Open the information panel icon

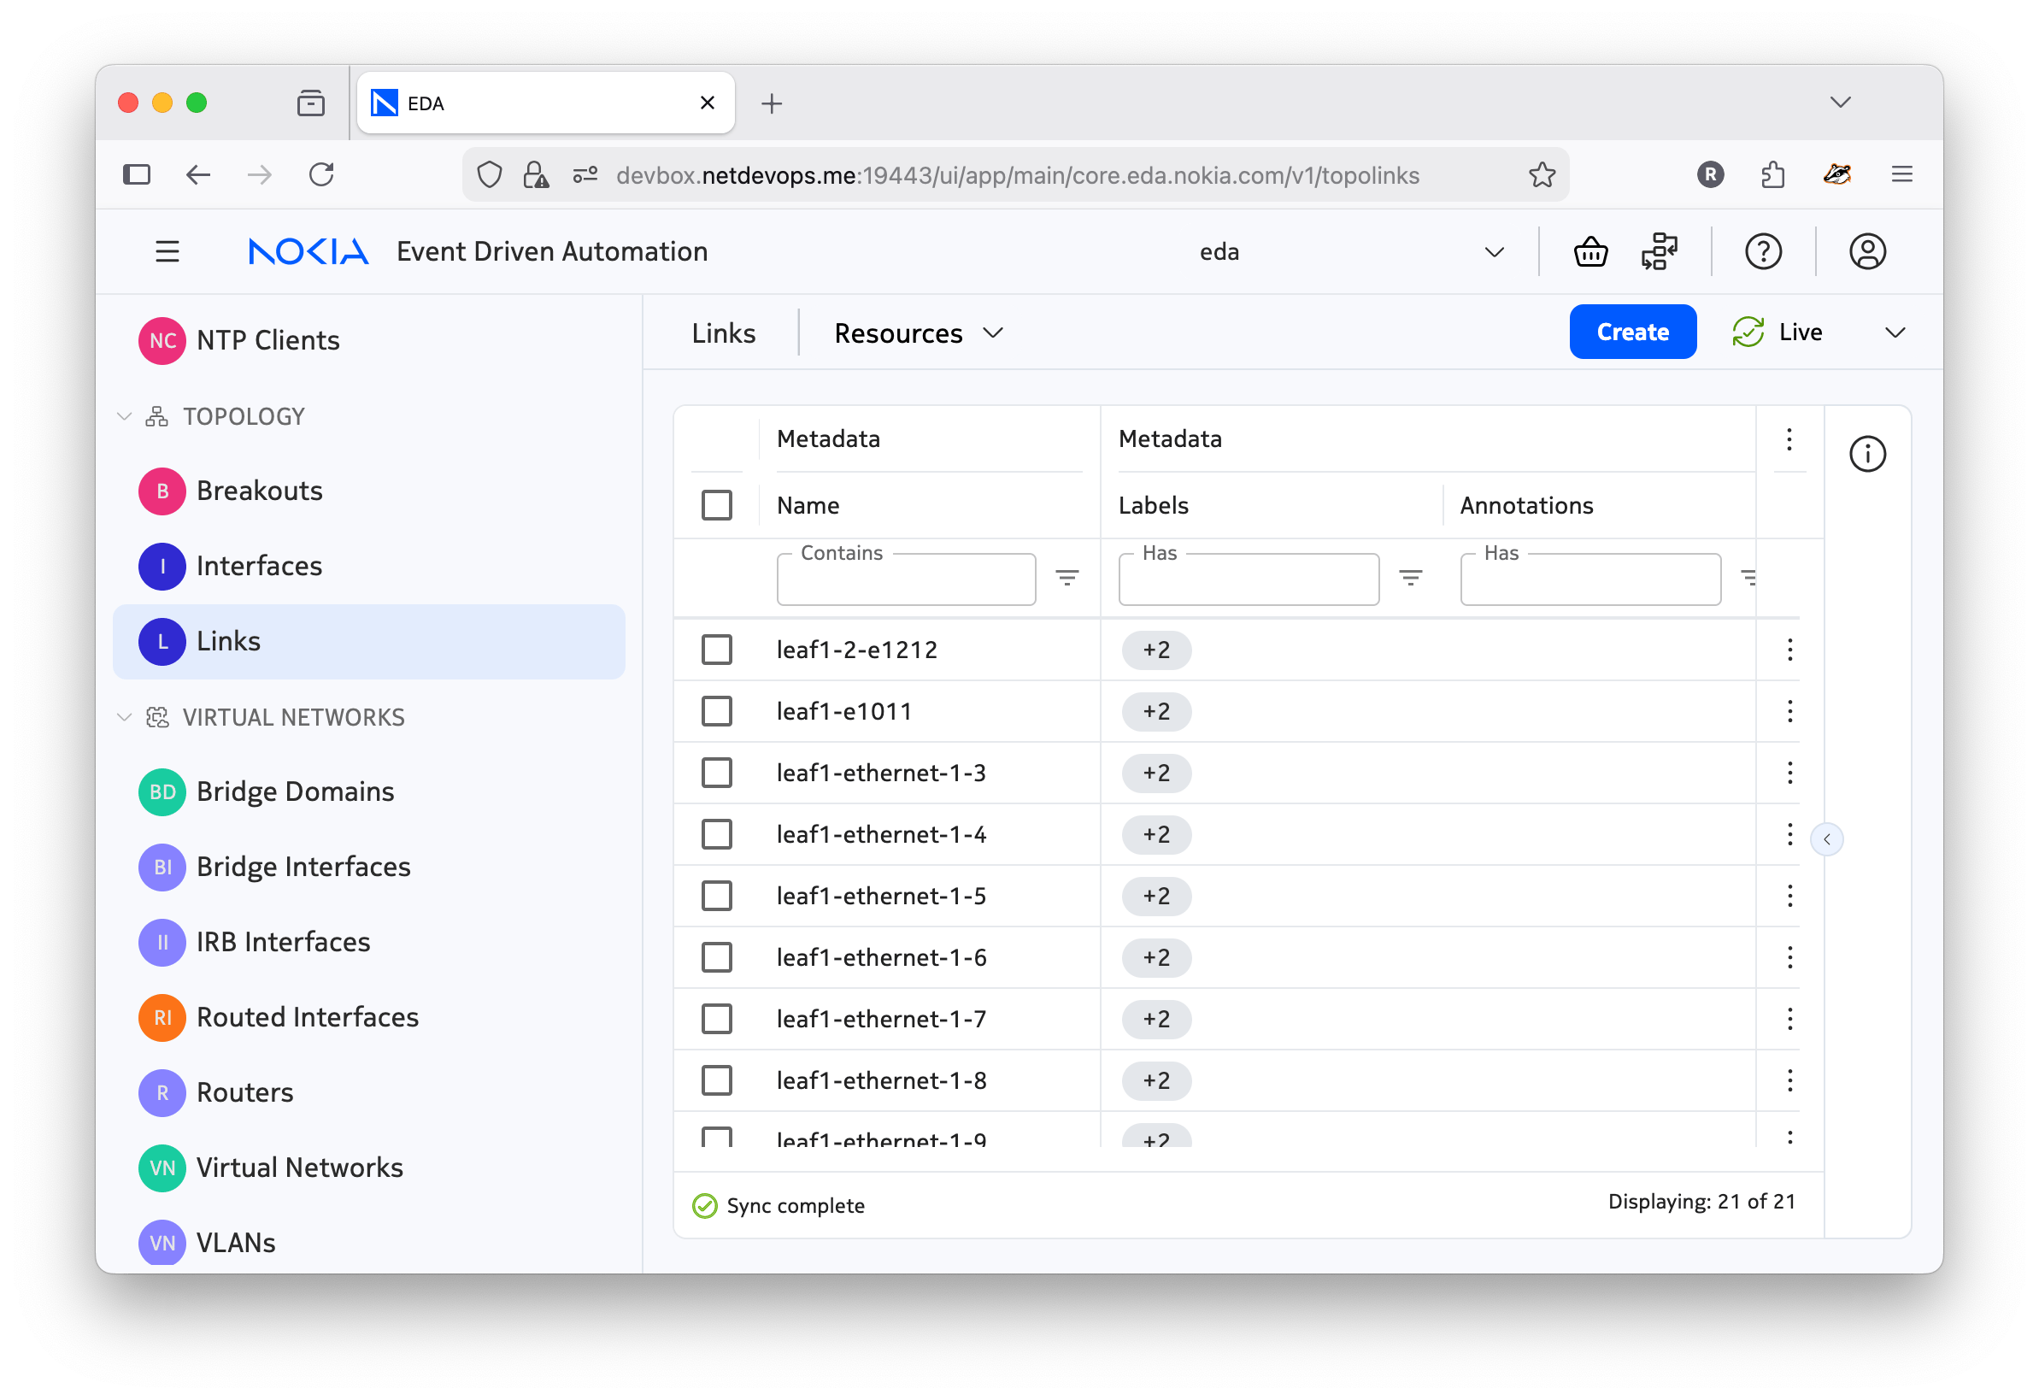coord(1867,454)
